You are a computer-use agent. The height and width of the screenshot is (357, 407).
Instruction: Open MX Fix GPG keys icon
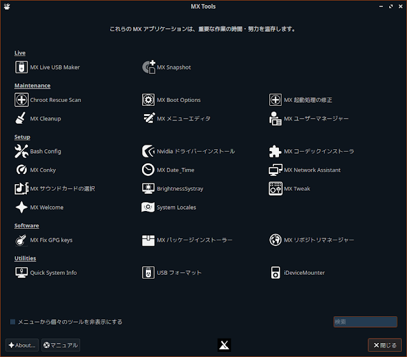[x=21, y=240]
